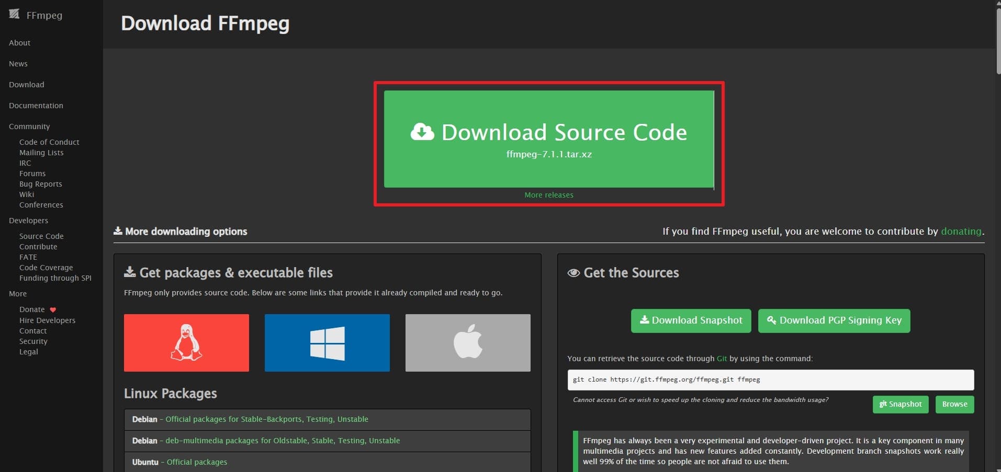Select Documentation in the sidebar
Viewport: 1001px width, 472px height.
coord(36,106)
